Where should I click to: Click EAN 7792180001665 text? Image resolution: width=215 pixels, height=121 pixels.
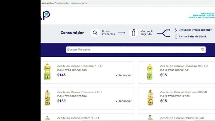(72, 70)
